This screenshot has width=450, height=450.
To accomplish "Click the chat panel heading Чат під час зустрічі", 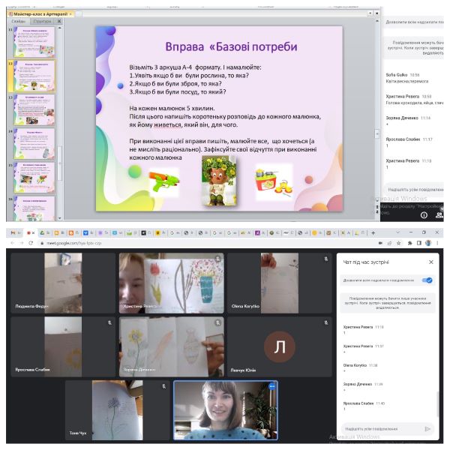I will 366,262.
